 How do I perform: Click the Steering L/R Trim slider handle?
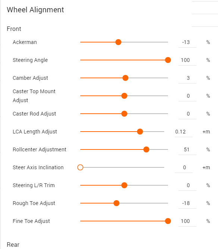click(124, 185)
